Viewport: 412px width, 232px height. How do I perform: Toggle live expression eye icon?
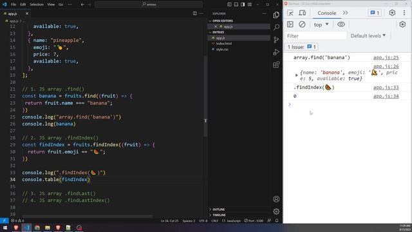pos(341,24)
